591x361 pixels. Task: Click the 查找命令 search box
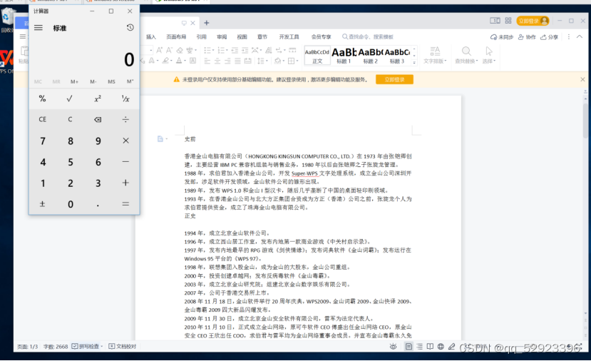[x=368, y=36]
